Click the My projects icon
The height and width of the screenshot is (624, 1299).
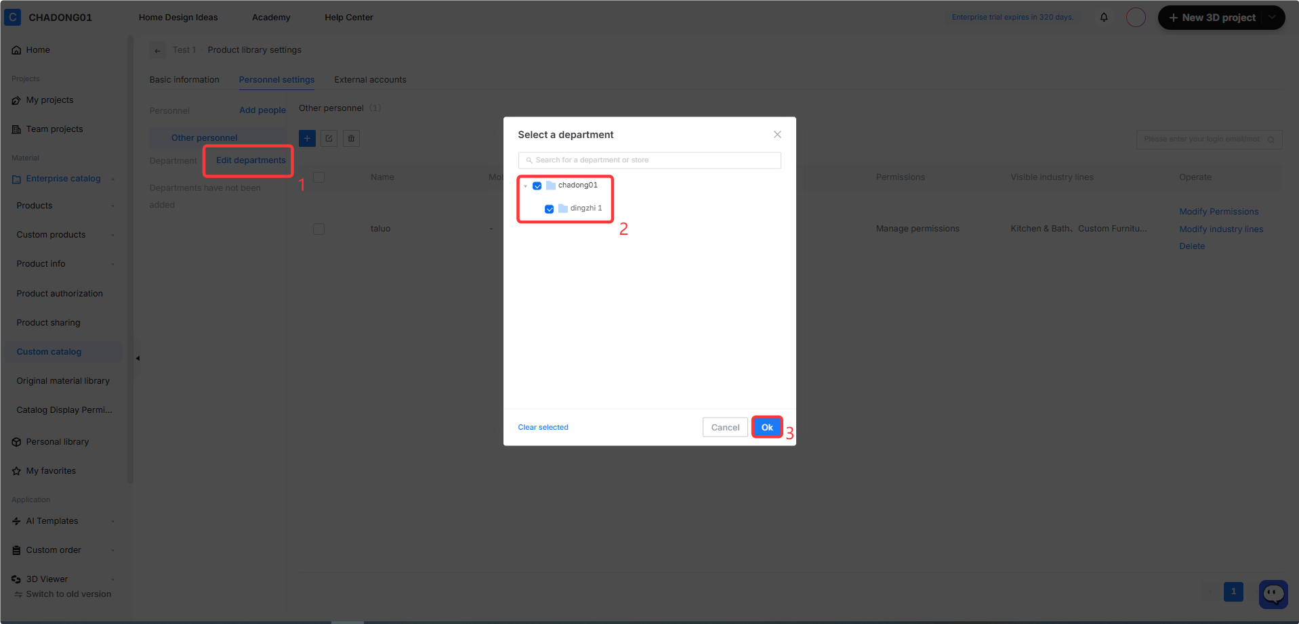tap(16, 100)
